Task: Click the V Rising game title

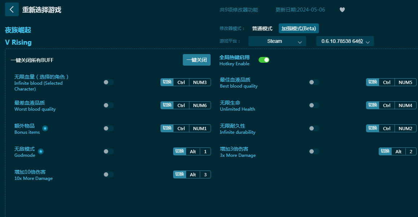Action: point(18,43)
